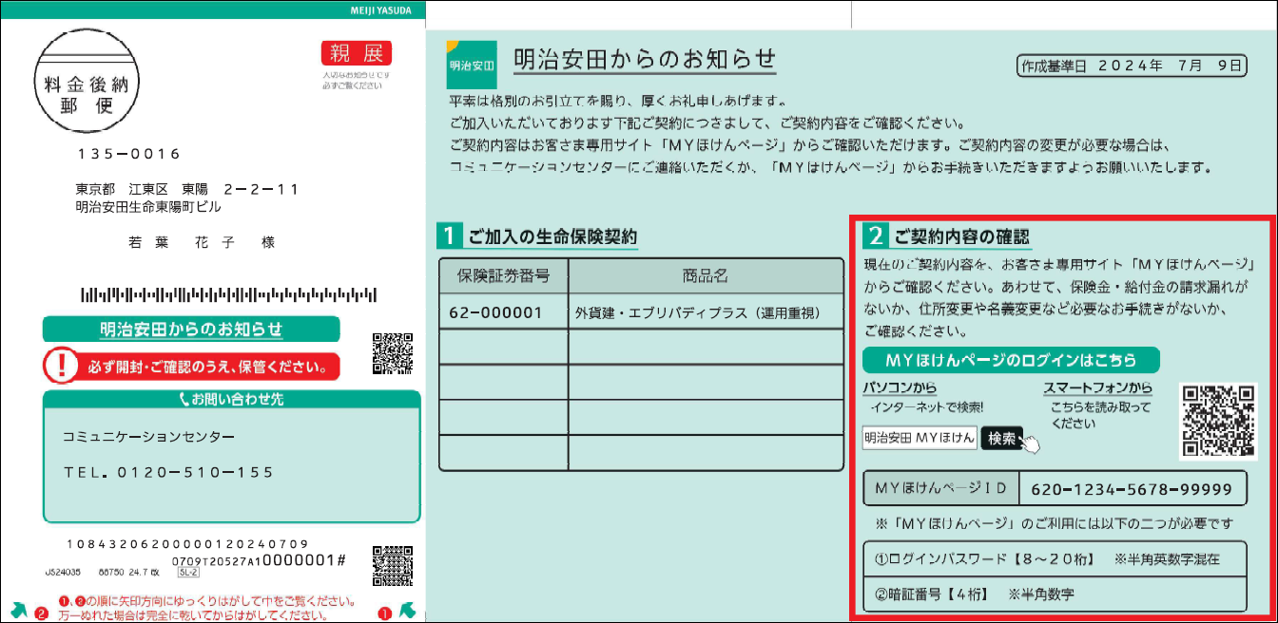Click the phone icon in お問い合わせ先 header
The image size is (1278, 623).
[184, 400]
